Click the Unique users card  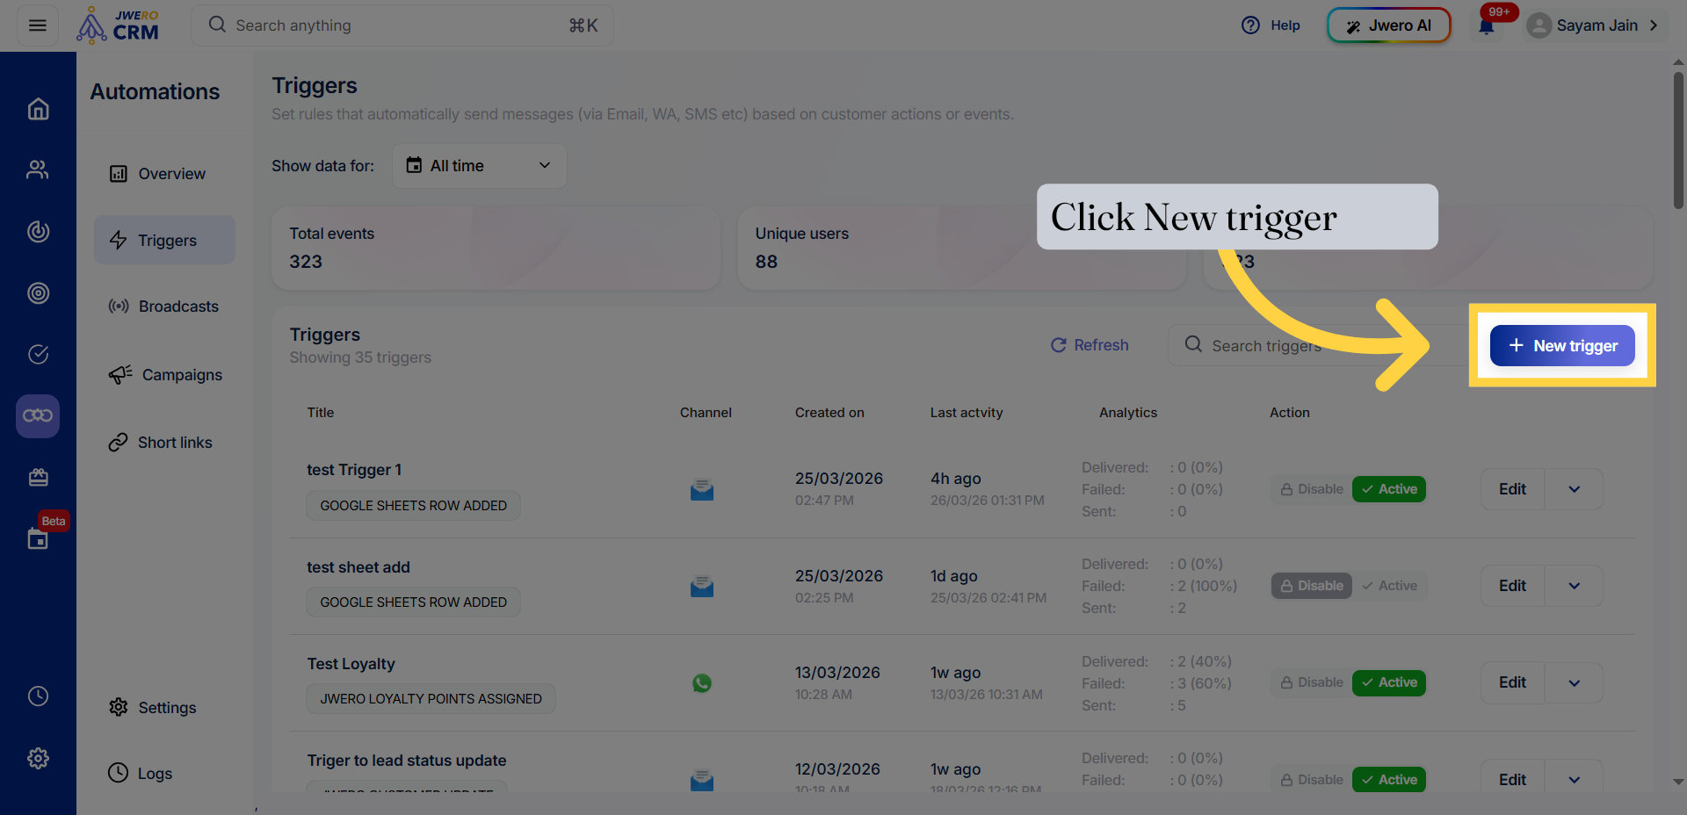point(962,248)
